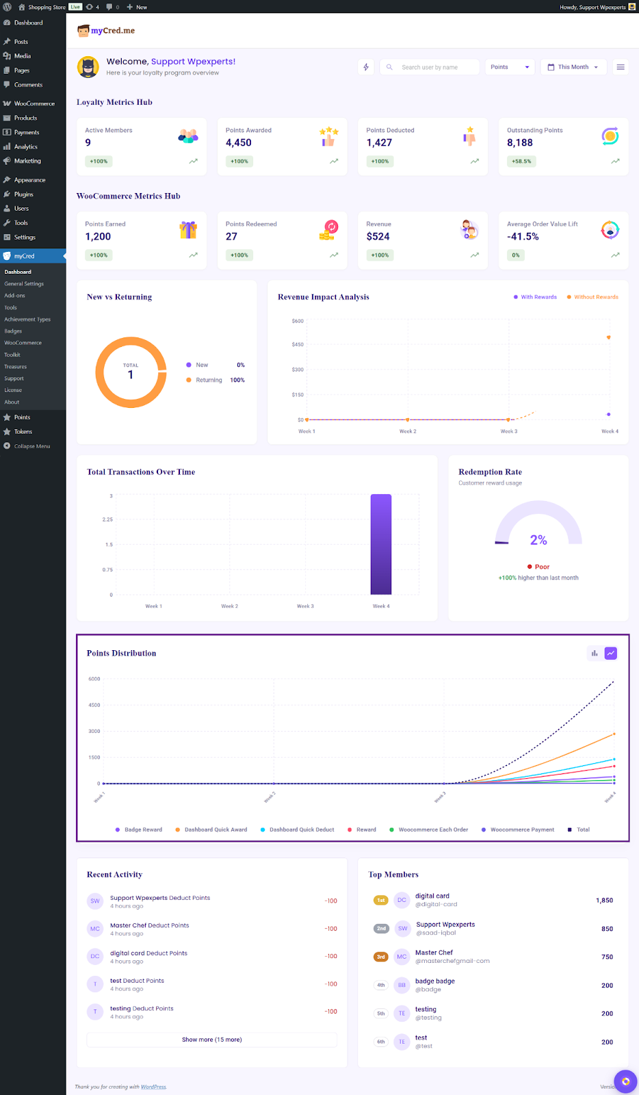Toggle the Badge Reward legend series

pyautogui.click(x=139, y=829)
